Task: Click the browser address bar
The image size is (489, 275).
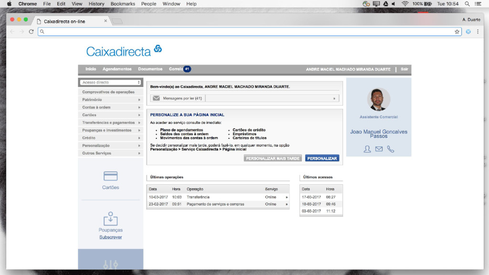Action: (249, 32)
